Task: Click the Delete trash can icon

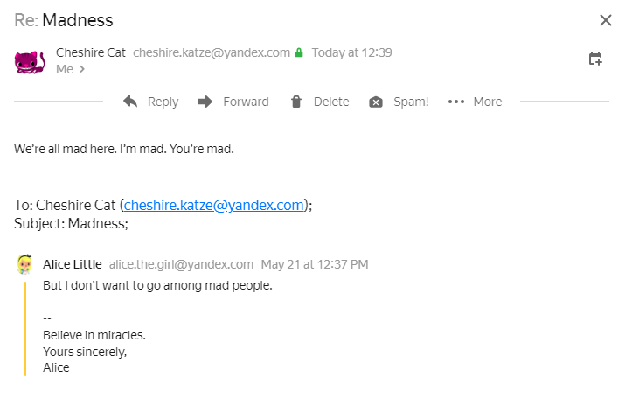Action: [296, 101]
